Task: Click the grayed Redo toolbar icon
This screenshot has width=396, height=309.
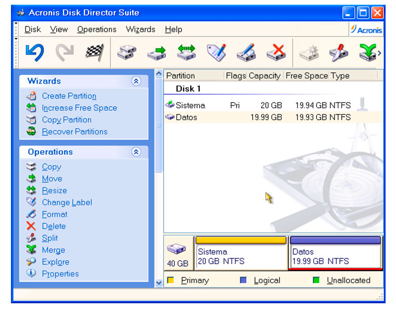Action: [x=65, y=53]
